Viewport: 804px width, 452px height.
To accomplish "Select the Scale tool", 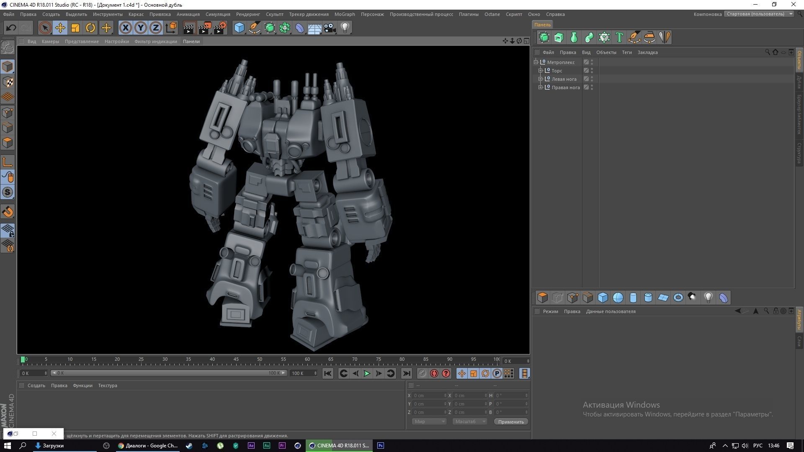I will click(75, 28).
